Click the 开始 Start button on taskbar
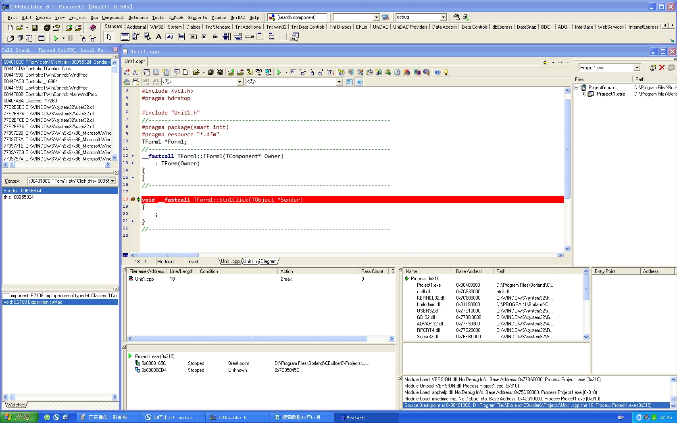The width and height of the screenshot is (677, 423). 19,417
